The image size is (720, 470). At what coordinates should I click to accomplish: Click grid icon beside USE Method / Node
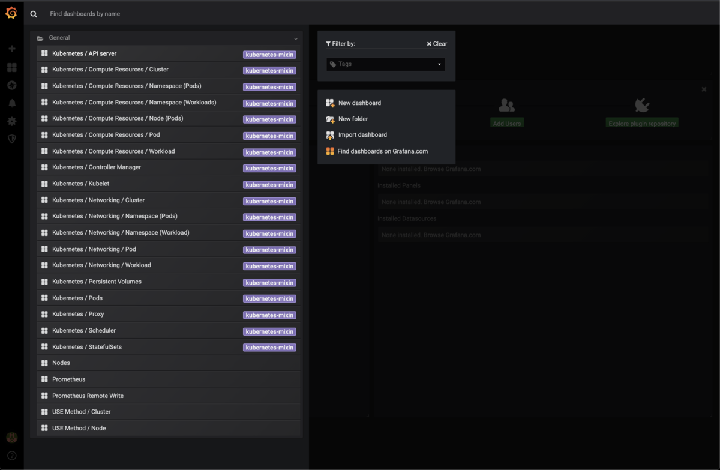(x=44, y=428)
